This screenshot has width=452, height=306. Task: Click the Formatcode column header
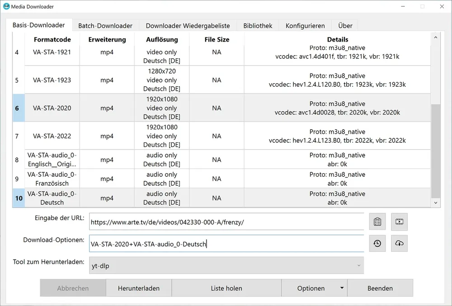[x=52, y=39]
